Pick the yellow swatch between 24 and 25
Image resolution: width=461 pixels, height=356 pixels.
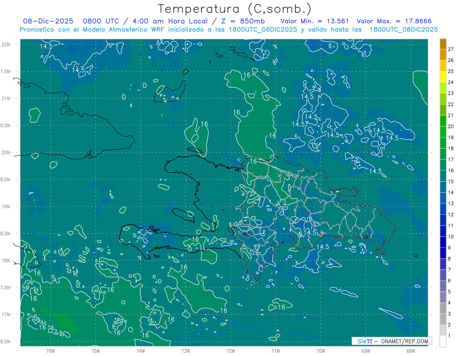443,77
